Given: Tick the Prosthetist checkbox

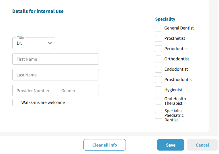Looking at the screenshot, I should (159, 38).
